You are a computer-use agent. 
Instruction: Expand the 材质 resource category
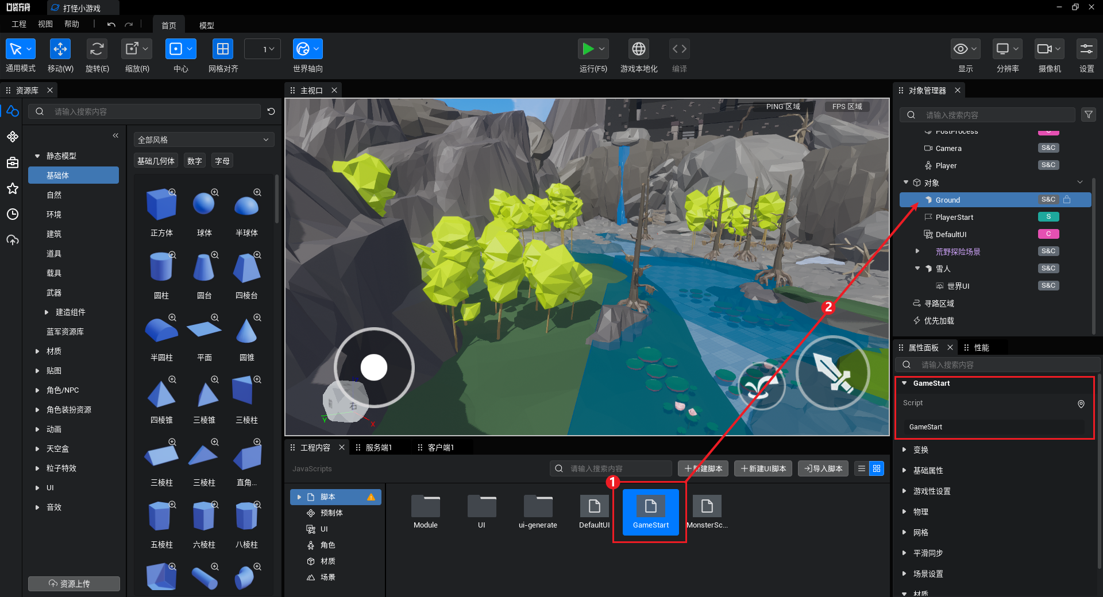[37, 351]
